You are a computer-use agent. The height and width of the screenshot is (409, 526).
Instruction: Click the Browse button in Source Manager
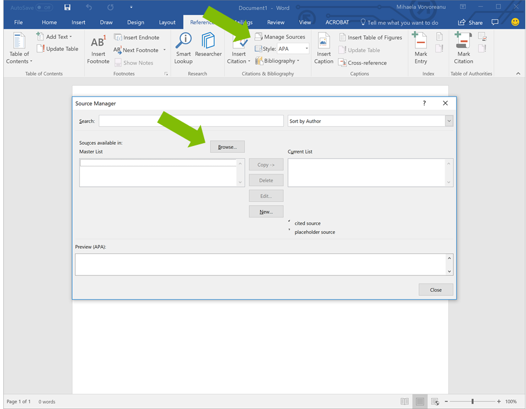227,147
